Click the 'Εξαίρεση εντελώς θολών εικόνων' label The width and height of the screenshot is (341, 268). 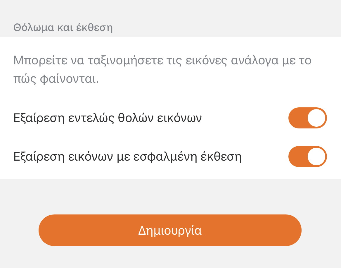[x=108, y=118]
